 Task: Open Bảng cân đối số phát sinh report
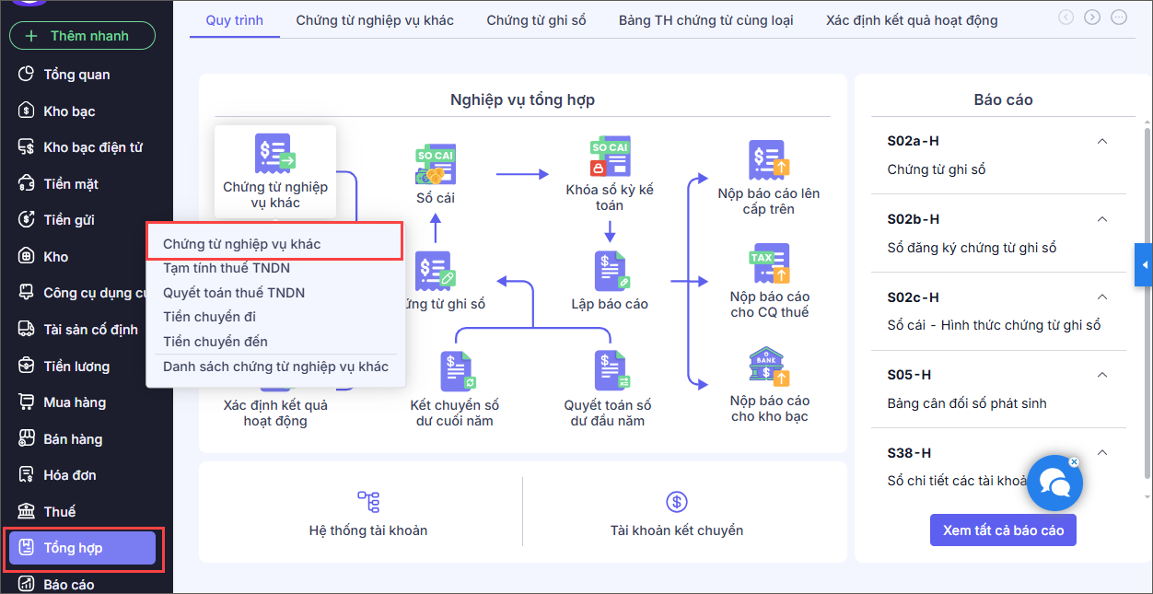coord(967,403)
